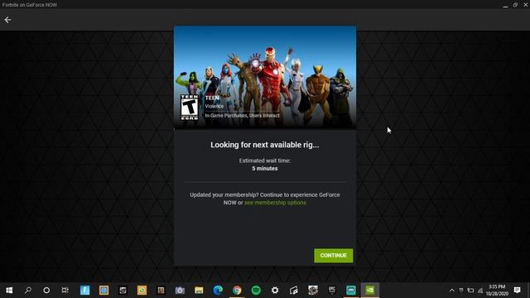Open Cortana from the taskbar
This screenshot has height=298, width=530.
(x=46, y=290)
